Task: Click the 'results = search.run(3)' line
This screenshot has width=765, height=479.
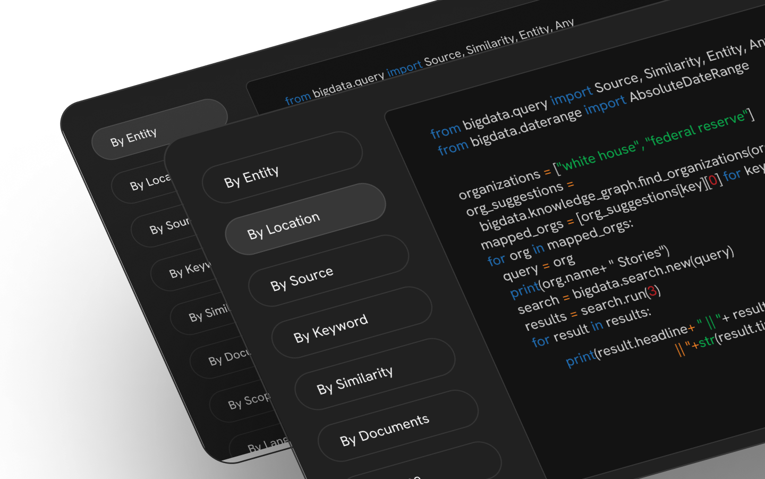Action: 592,307
